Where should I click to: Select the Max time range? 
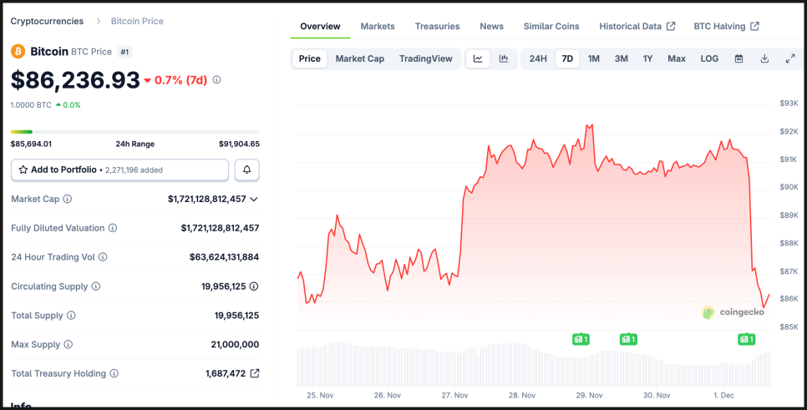point(677,58)
